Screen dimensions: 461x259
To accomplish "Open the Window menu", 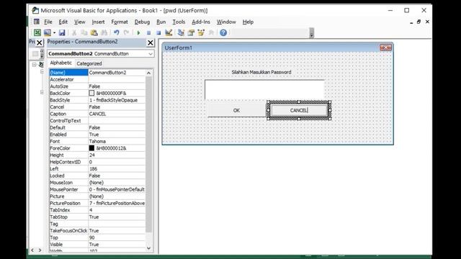I will [x=226, y=22].
